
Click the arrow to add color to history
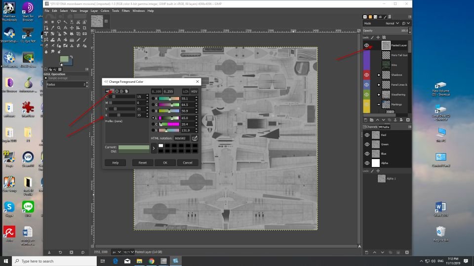pos(154,148)
